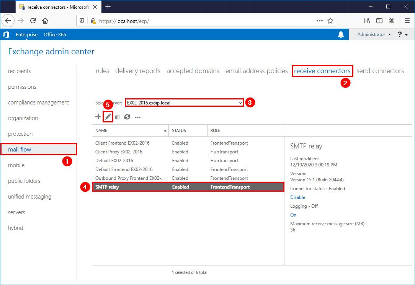This screenshot has height=285, width=415.
Task: Close the receive connectors browser tab
Action: pyautogui.click(x=95, y=7)
